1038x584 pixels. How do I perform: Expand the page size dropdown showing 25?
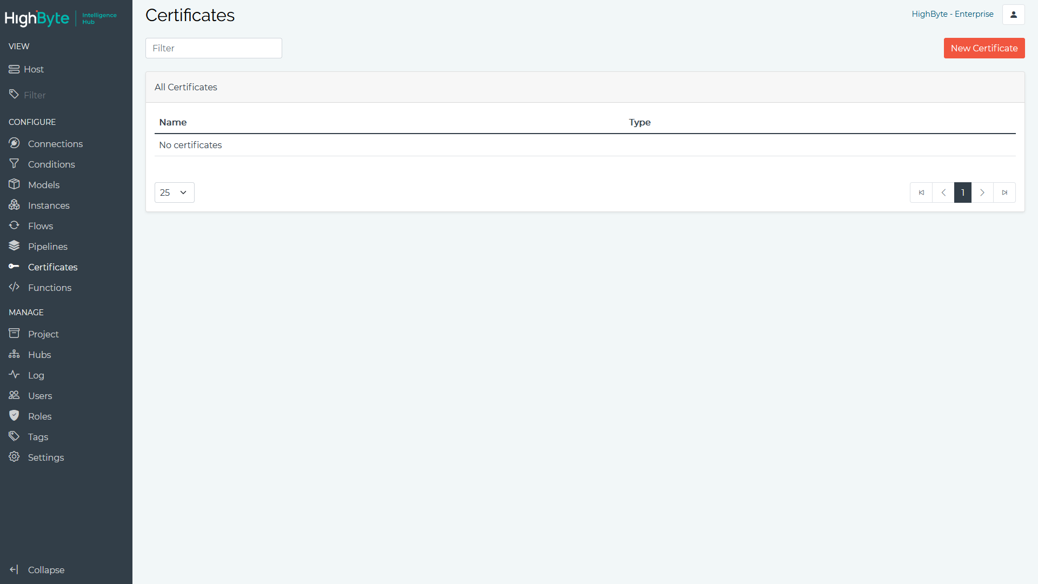coord(173,192)
